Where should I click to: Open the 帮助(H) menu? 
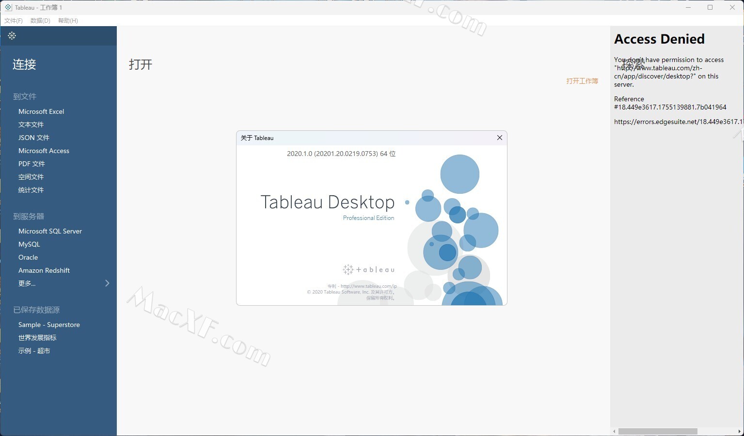coord(68,20)
